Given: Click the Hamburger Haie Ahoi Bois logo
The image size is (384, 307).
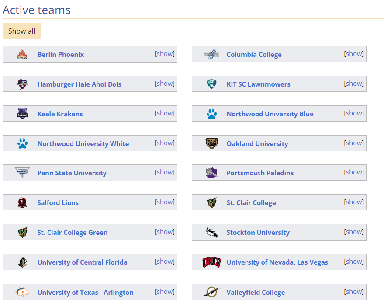Looking at the screenshot, I should coord(22,84).
